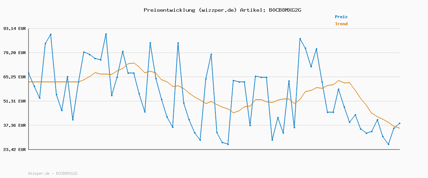
Task: Select the left start of the orange trend line
Action: (29, 82)
